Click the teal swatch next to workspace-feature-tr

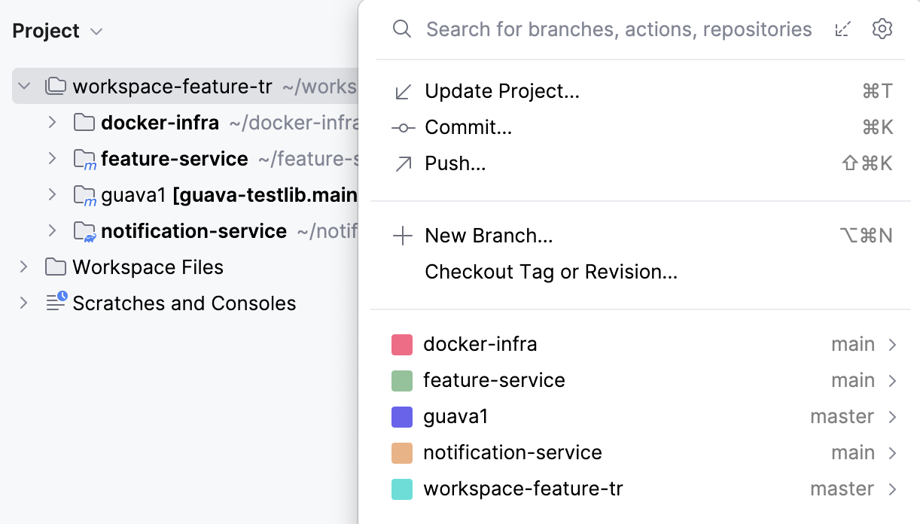403,489
